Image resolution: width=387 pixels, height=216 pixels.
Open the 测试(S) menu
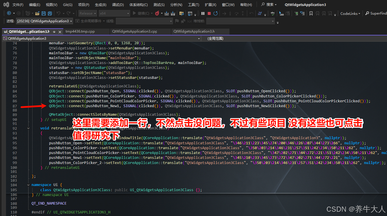159,5
